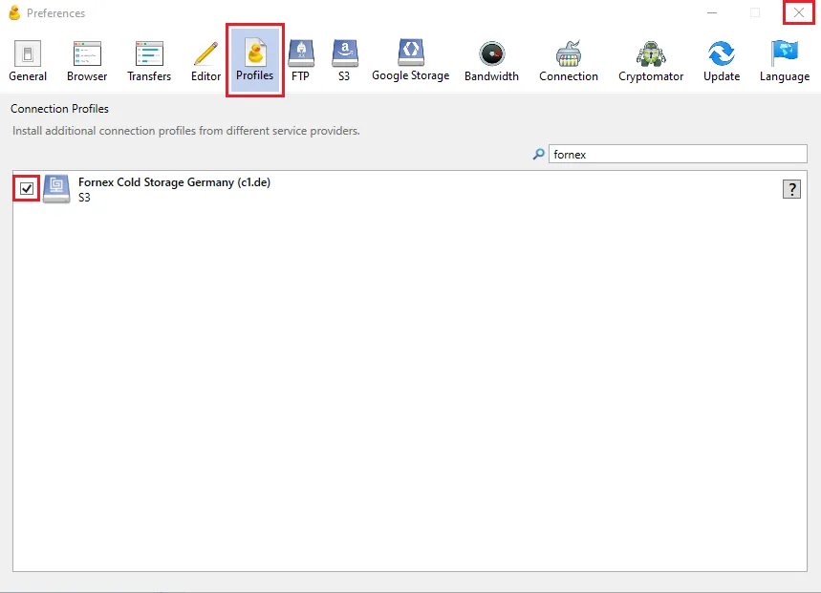Open the Cryptomator preferences tab
The image size is (821, 593).
[x=651, y=61]
